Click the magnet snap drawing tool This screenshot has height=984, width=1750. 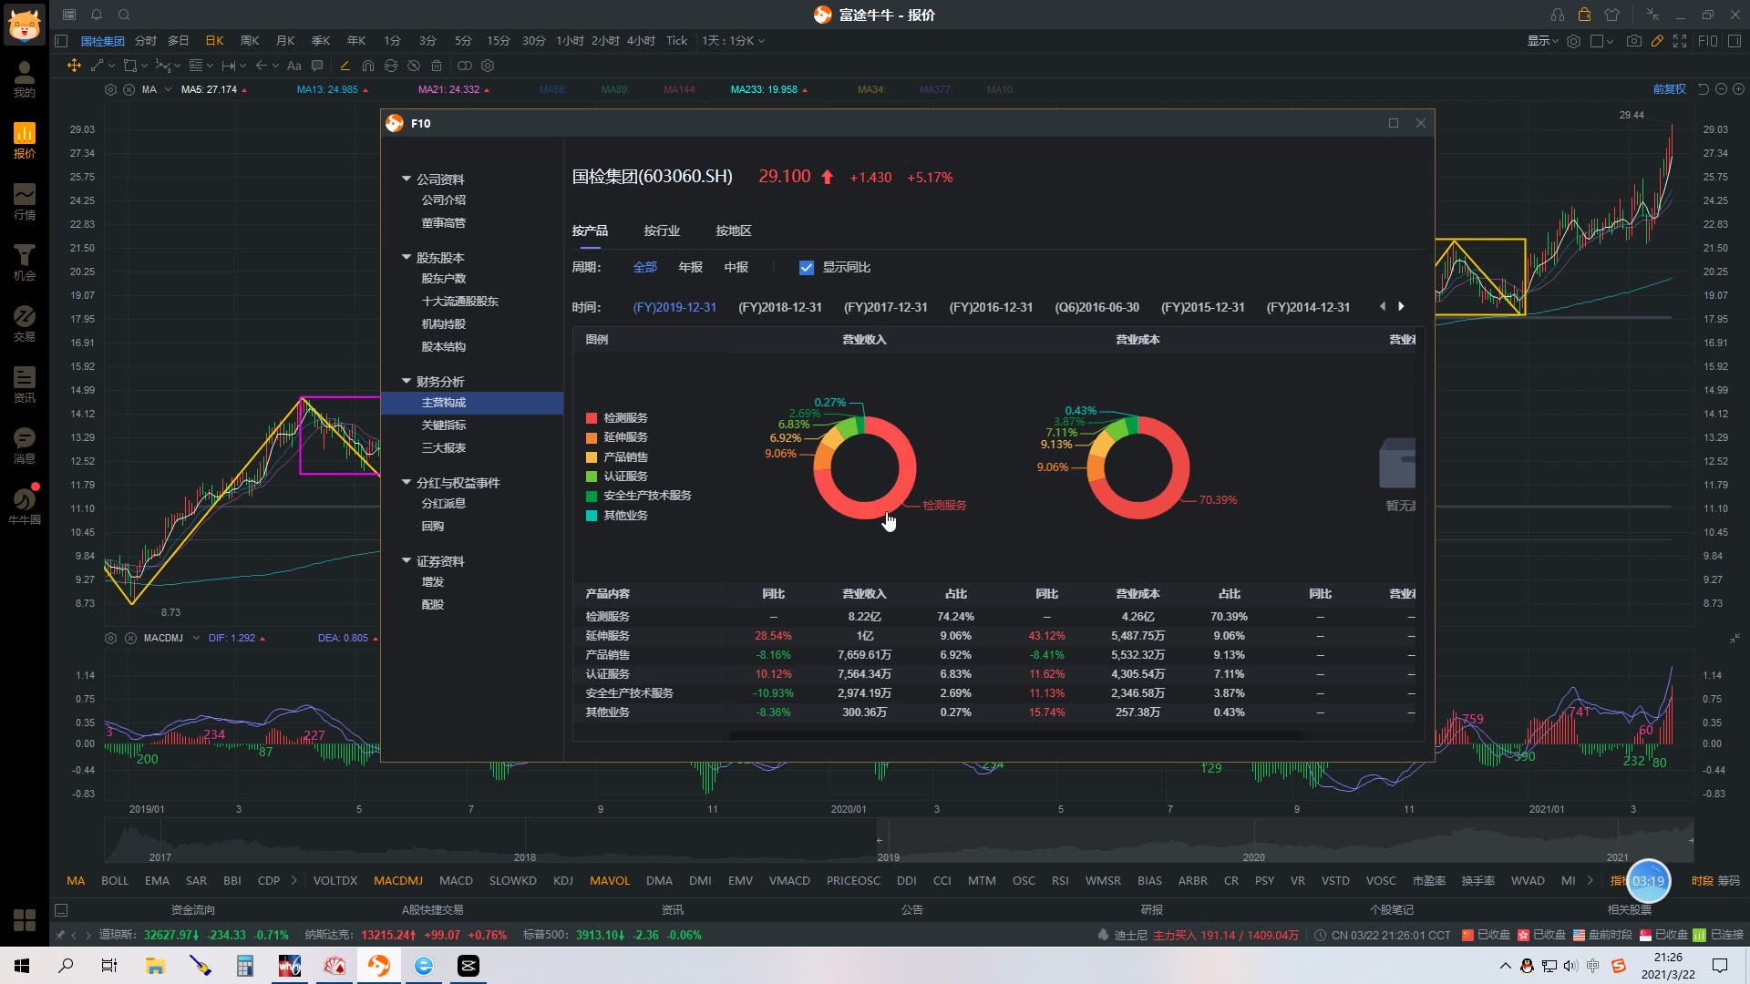point(368,66)
